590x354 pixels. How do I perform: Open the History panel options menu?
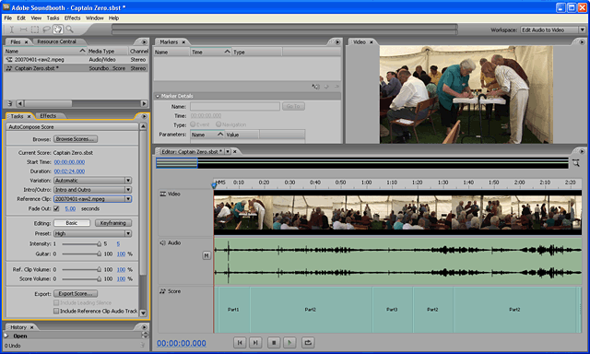coord(144,327)
